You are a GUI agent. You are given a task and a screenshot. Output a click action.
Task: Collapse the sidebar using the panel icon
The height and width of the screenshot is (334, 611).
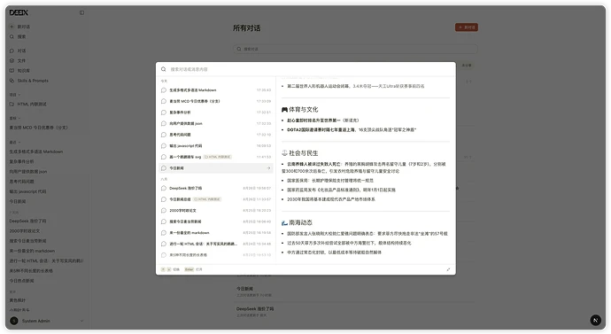coord(81,13)
